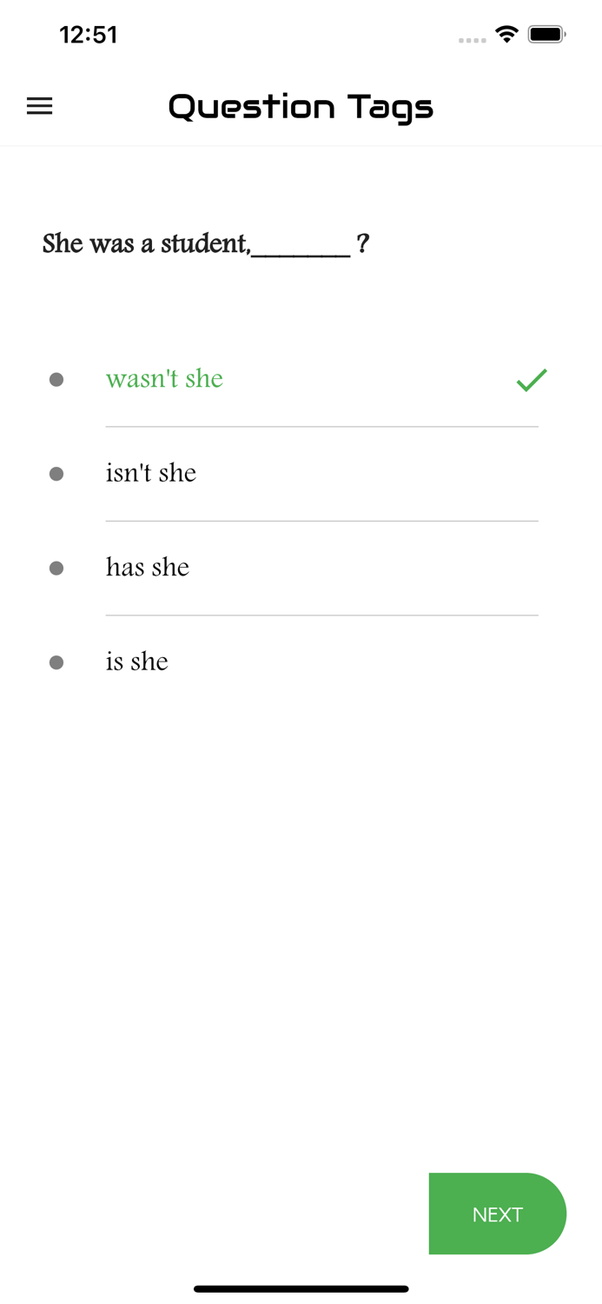Click the question text 'She was a student'
Image resolution: width=602 pixels, height=1304 pixels.
point(205,244)
